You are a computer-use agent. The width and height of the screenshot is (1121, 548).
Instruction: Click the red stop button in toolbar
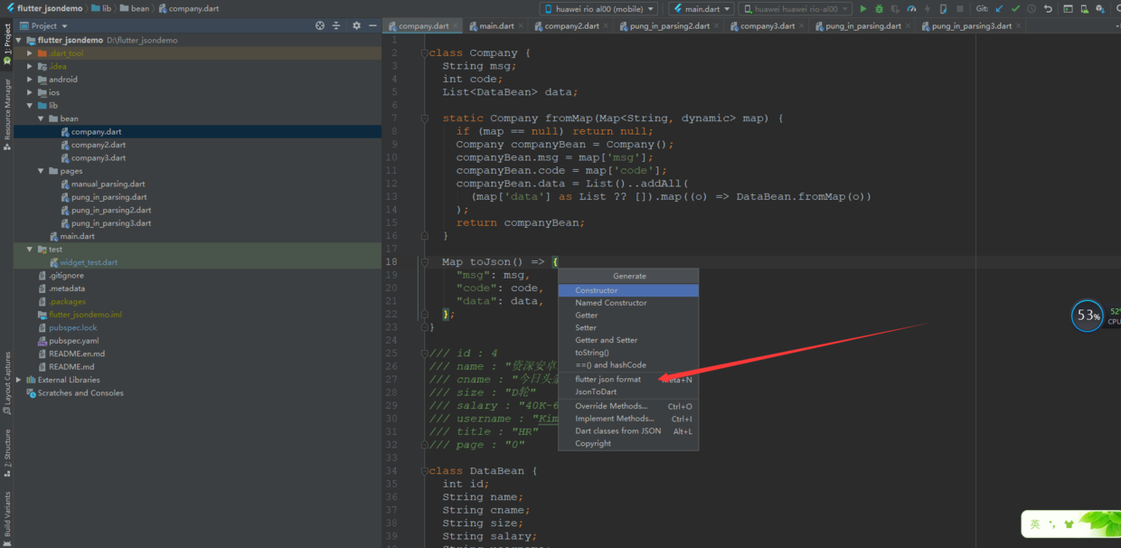[959, 9]
